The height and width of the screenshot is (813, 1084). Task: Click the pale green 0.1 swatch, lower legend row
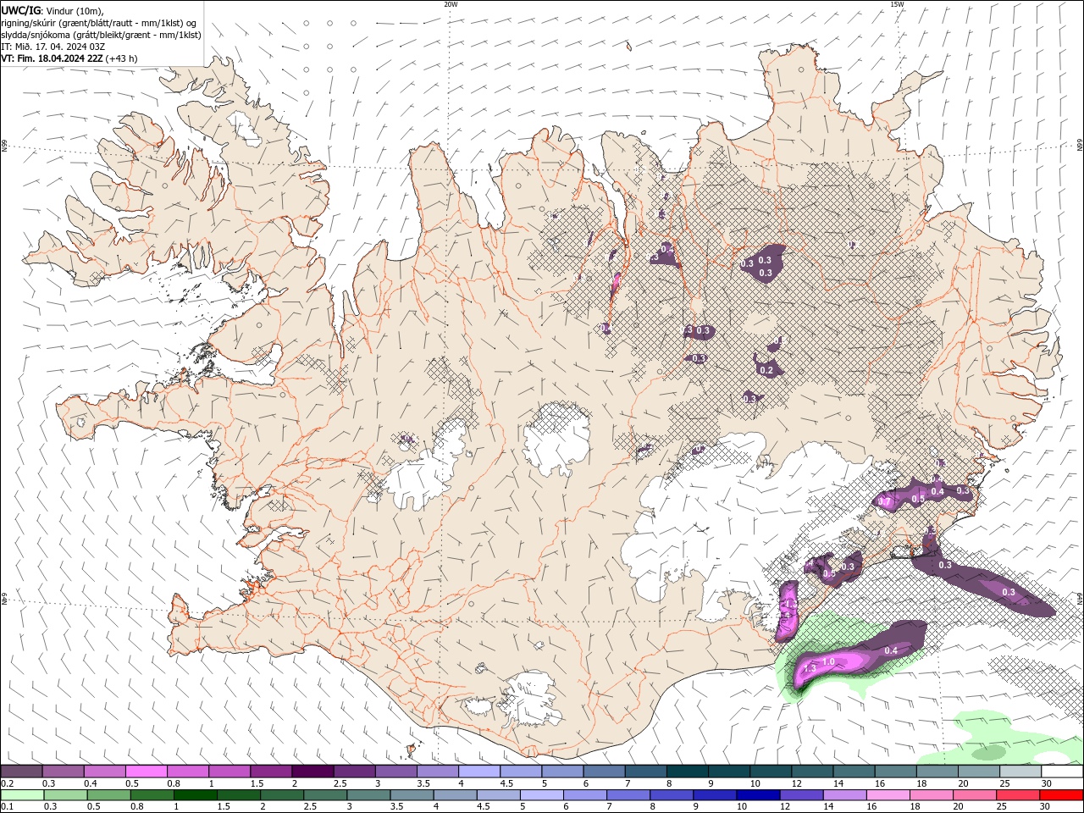23,795
